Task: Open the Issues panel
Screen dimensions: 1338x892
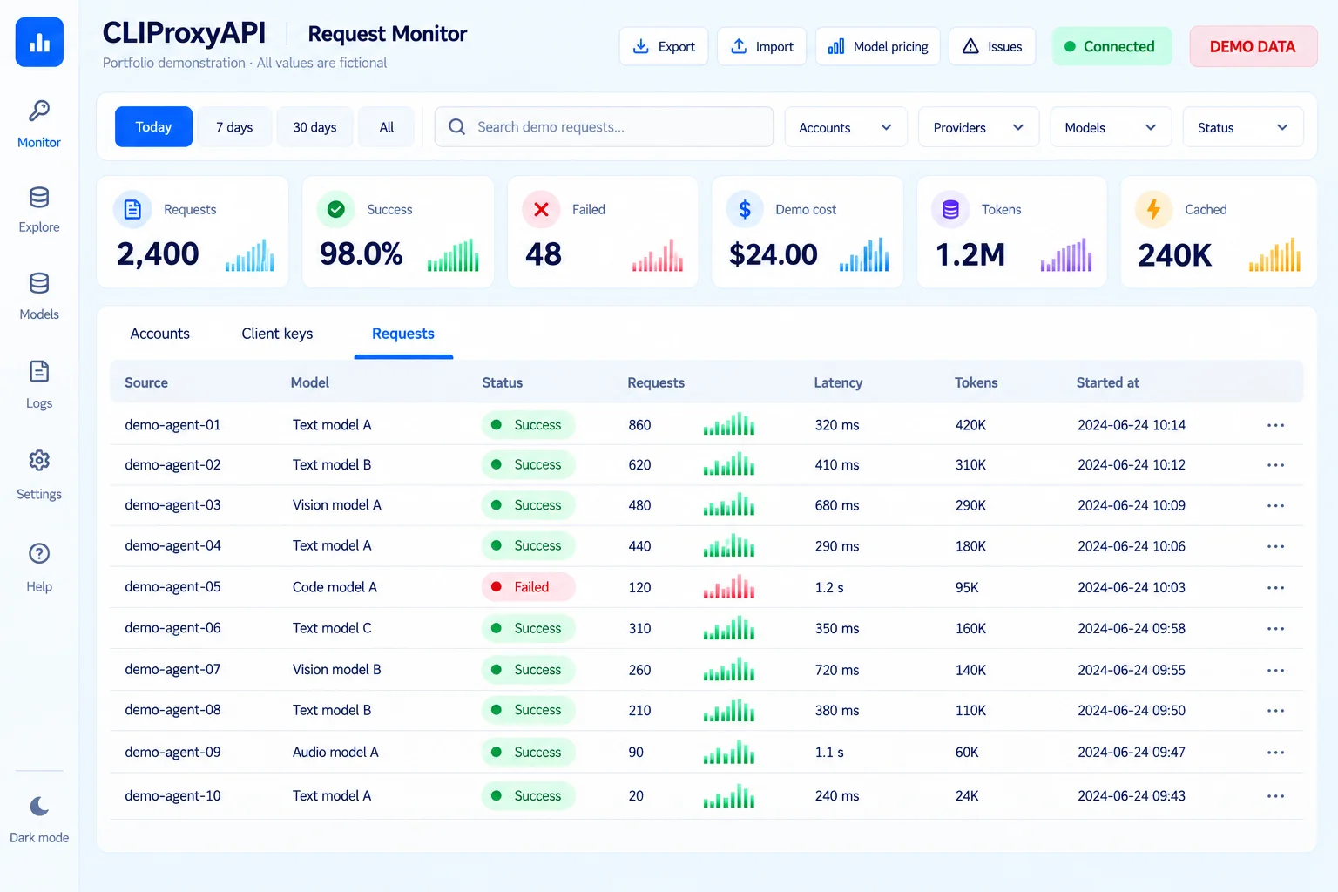Action: [x=992, y=46]
